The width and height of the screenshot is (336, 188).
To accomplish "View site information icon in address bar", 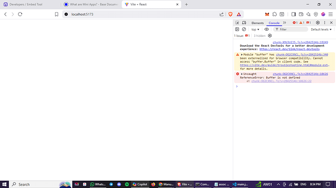I will click(x=66, y=14).
